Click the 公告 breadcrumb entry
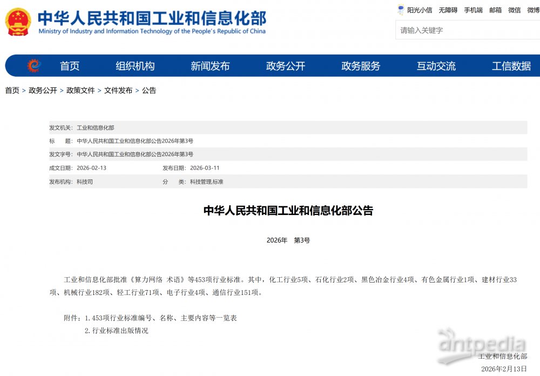The height and width of the screenshot is (376, 540). click(x=150, y=90)
